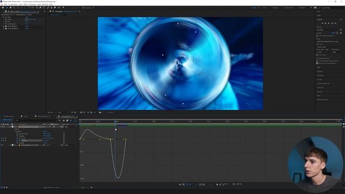This screenshot has width=345, height=194.
Task: Toggle Cache Before Playback checkbox
Action: coord(317,36)
